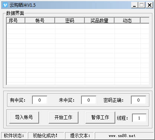The height and width of the screenshot is (140, 155).
Task: Click the 线程: label
Action: click(122, 118)
